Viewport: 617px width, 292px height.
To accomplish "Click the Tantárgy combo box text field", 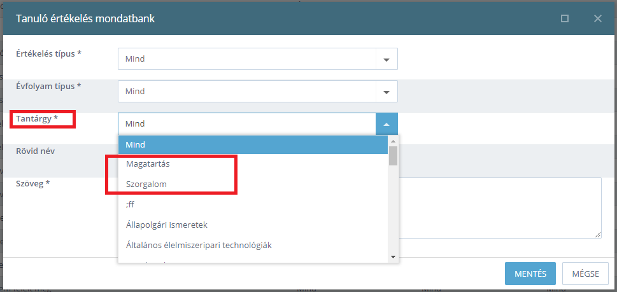I will (x=247, y=124).
